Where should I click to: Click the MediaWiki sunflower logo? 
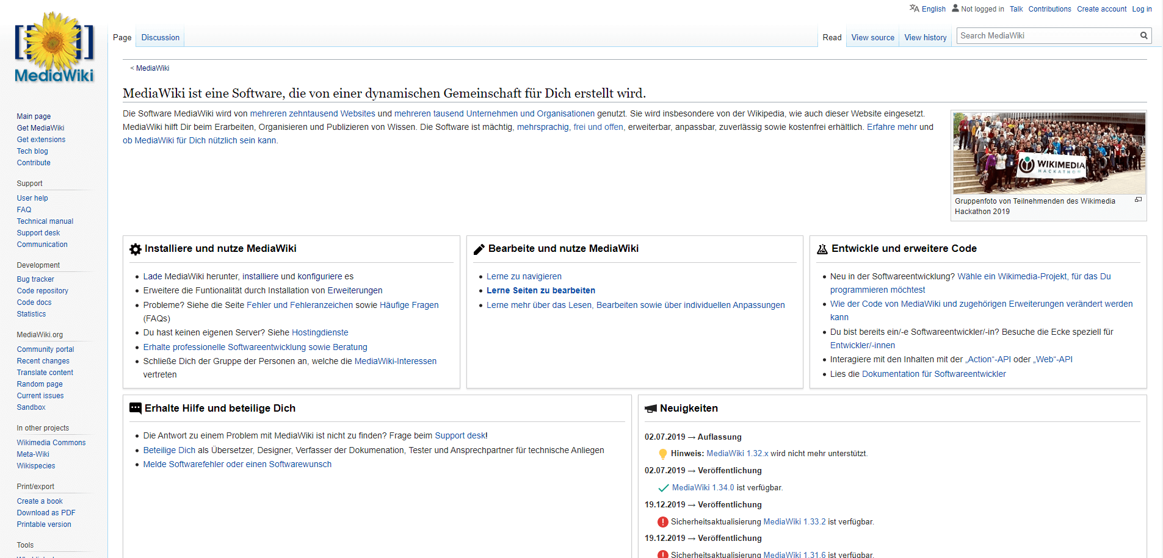click(x=54, y=48)
